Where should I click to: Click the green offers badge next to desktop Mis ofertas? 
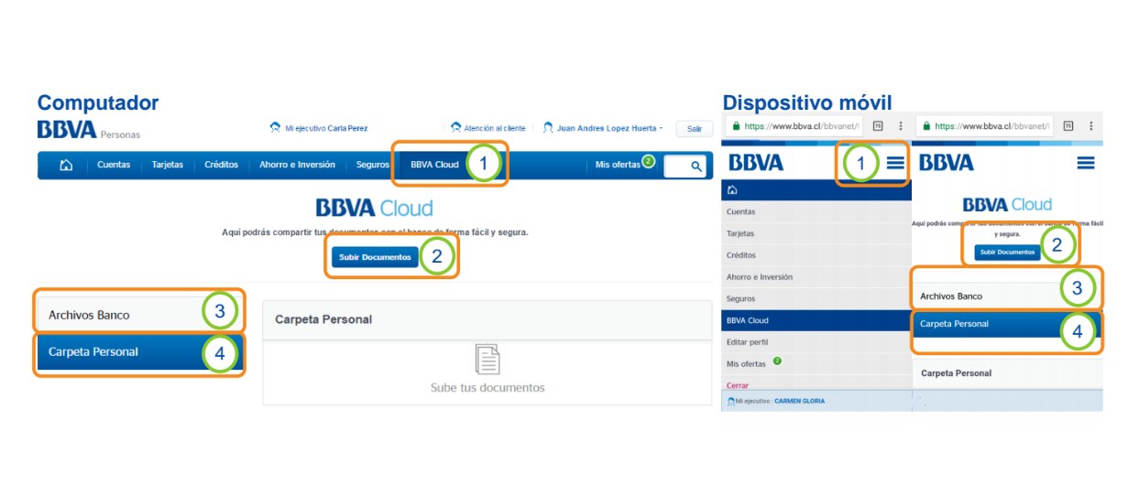pyautogui.click(x=649, y=161)
